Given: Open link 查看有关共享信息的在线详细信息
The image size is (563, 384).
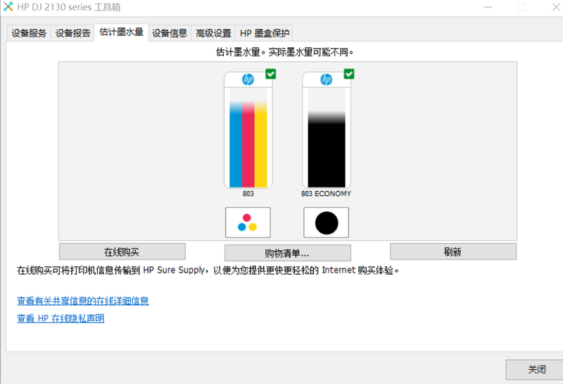Looking at the screenshot, I should [x=83, y=301].
